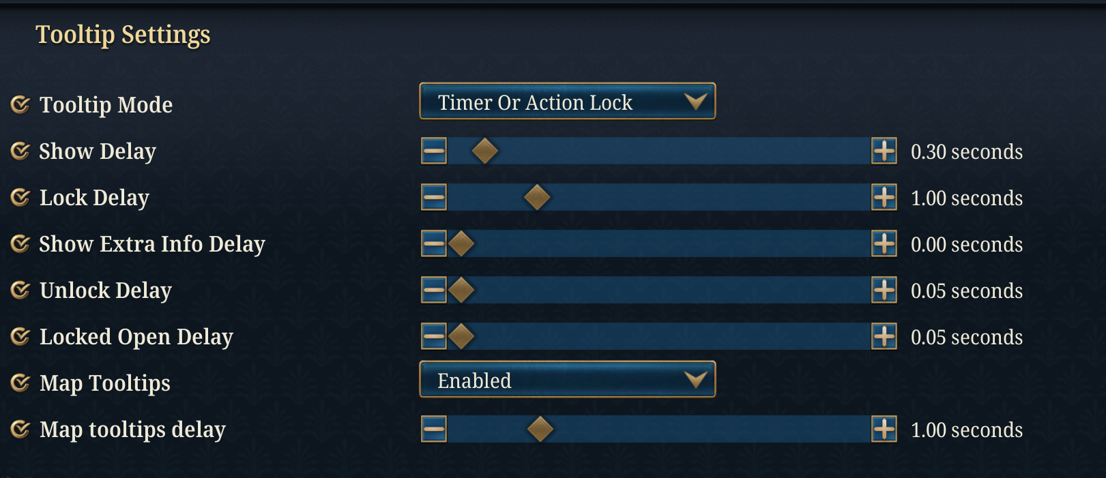Click reset icon beside Unlock Delay
Image resolution: width=1106 pixels, height=478 pixels.
pos(20,290)
